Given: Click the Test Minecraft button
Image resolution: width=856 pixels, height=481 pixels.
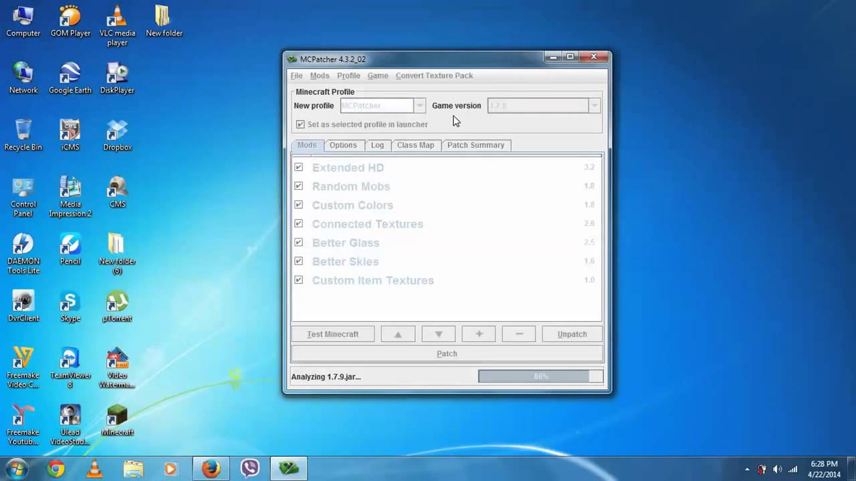Looking at the screenshot, I should click(332, 334).
